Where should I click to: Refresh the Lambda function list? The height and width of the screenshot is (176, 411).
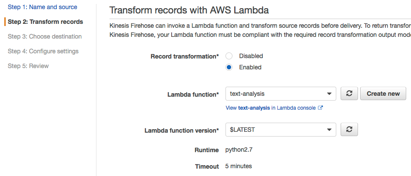pos(349,94)
